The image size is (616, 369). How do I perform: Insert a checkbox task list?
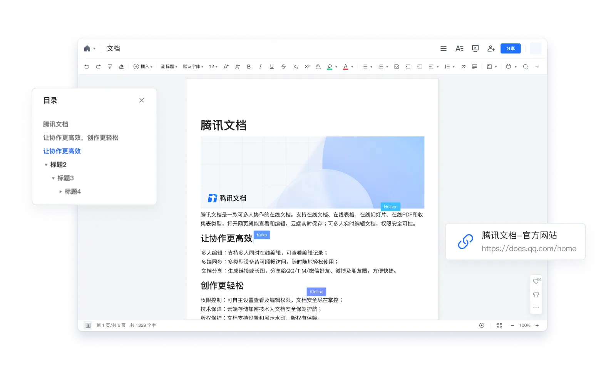[x=397, y=66]
